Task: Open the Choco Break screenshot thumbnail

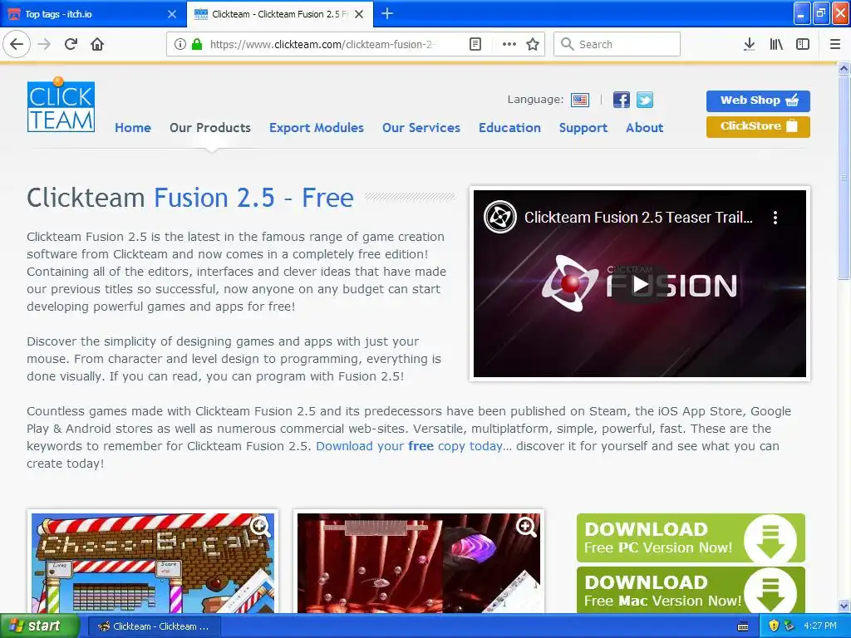Action: 153,563
